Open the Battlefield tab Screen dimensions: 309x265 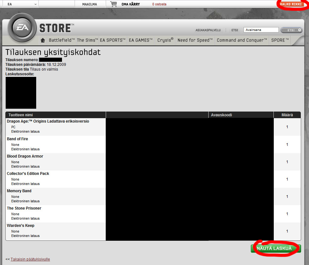click(62, 40)
